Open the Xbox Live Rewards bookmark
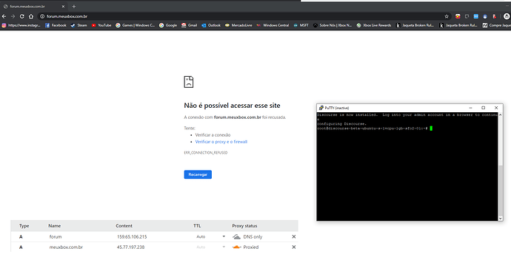 tap(374, 25)
